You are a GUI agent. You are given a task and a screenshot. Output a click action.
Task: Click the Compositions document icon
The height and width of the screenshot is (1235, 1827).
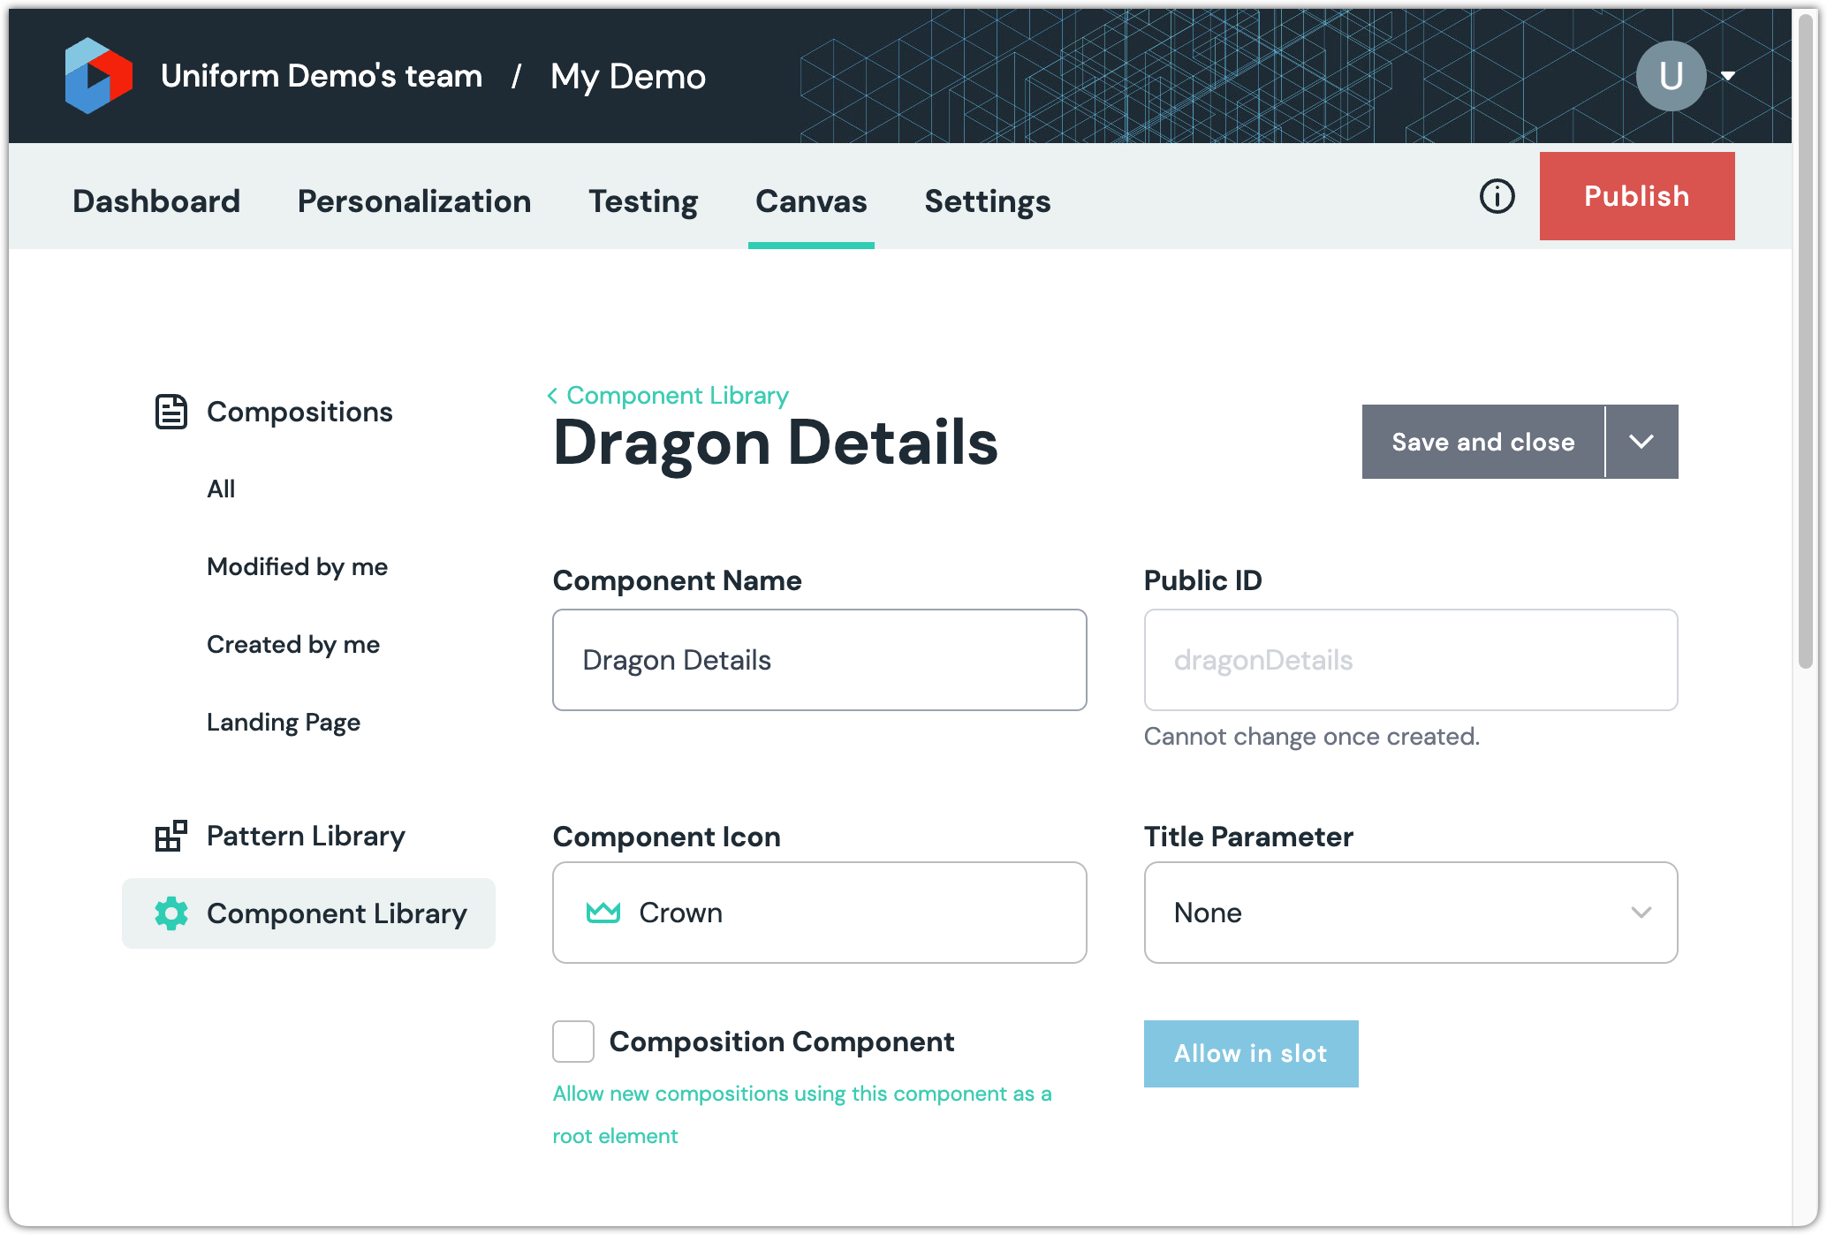pyautogui.click(x=171, y=412)
